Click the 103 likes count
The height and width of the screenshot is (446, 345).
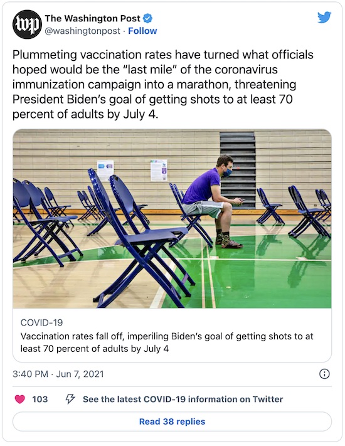[x=40, y=399]
